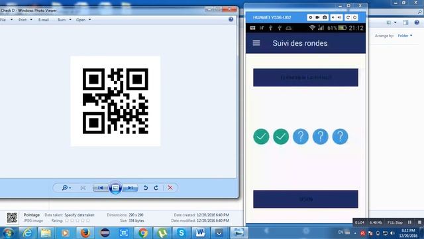Go to next image in Photo Viewer

click(x=131, y=188)
